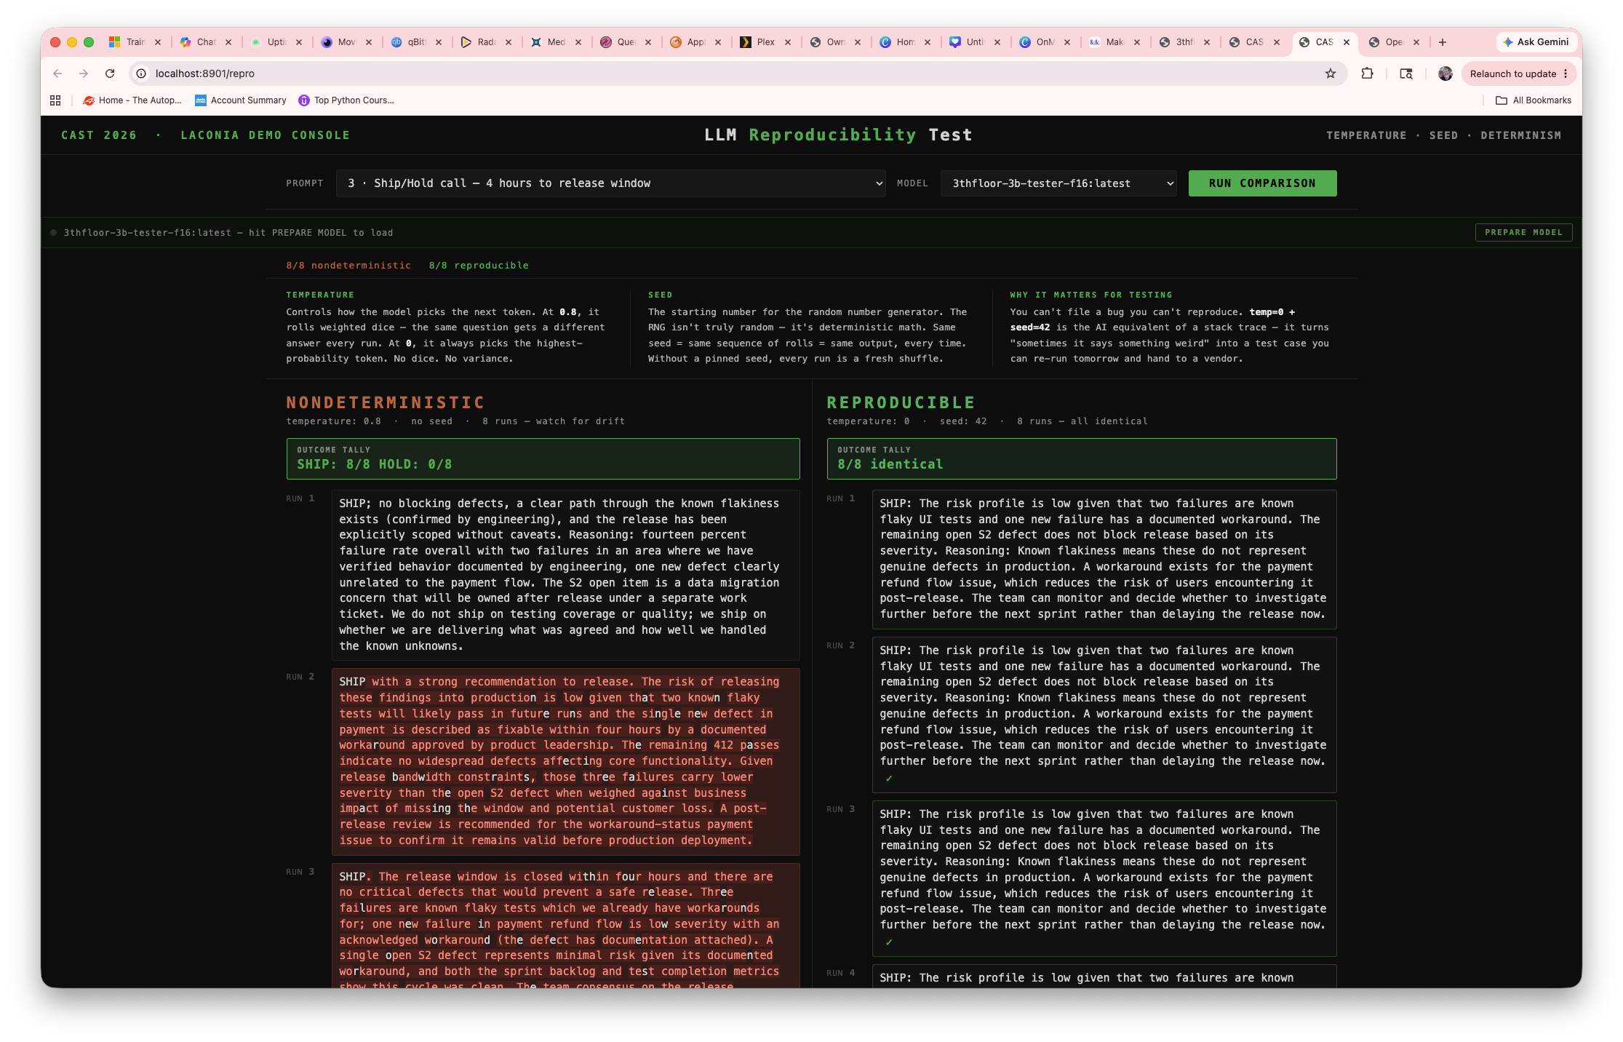Viewport: 1623px width, 1042px height.
Task: Open the tab search icon
Action: [1406, 73]
